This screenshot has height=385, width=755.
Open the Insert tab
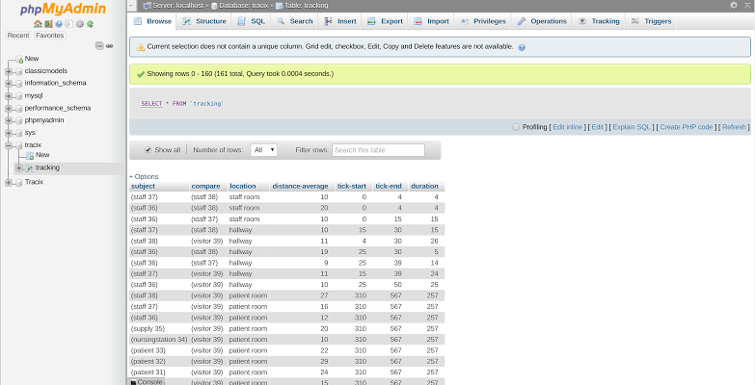coord(340,21)
